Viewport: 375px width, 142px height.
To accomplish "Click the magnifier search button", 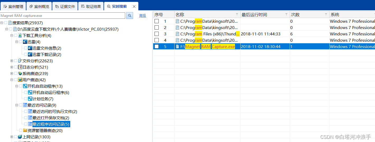I will coord(129,16).
